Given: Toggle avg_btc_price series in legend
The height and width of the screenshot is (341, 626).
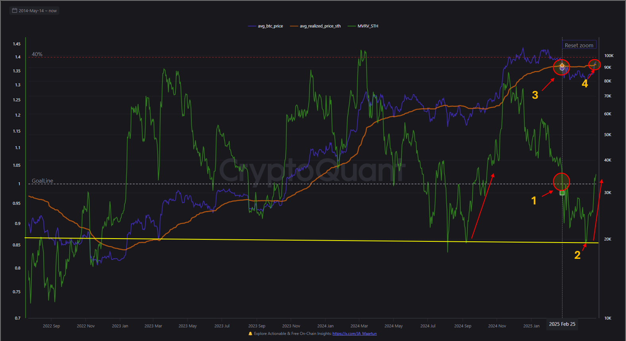Looking at the screenshot, I should pyautogui.click(x=270, y=26).
